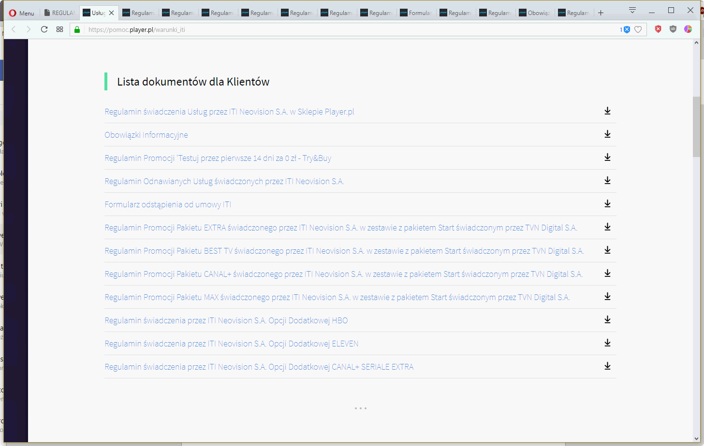Screen dimensions: 704x446
Task: Open the Opcji Dodatkowej HBO link
Action: [x=226, y=320]
